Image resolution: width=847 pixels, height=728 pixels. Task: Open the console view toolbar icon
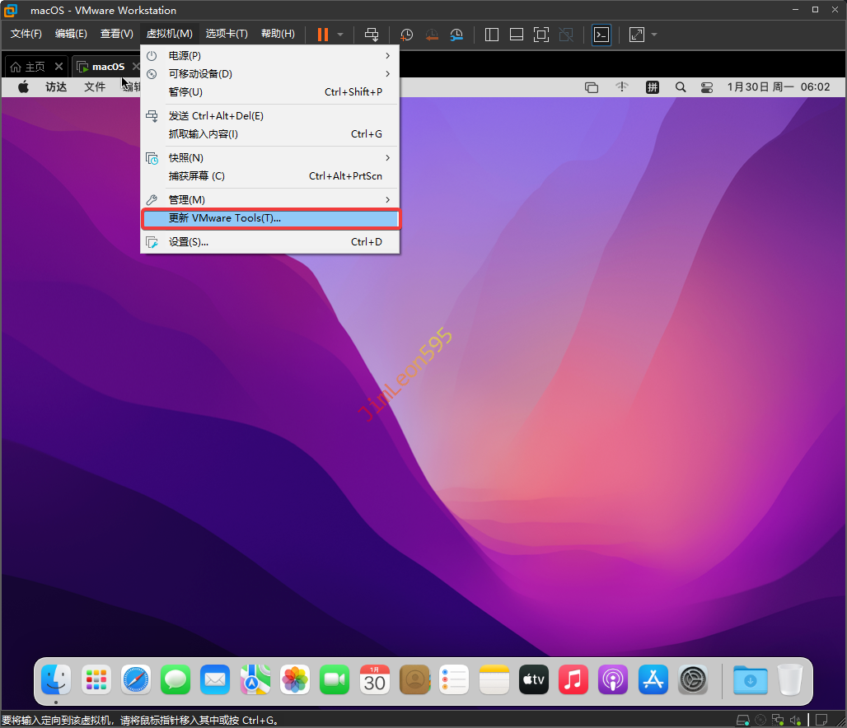click(602, 35)
